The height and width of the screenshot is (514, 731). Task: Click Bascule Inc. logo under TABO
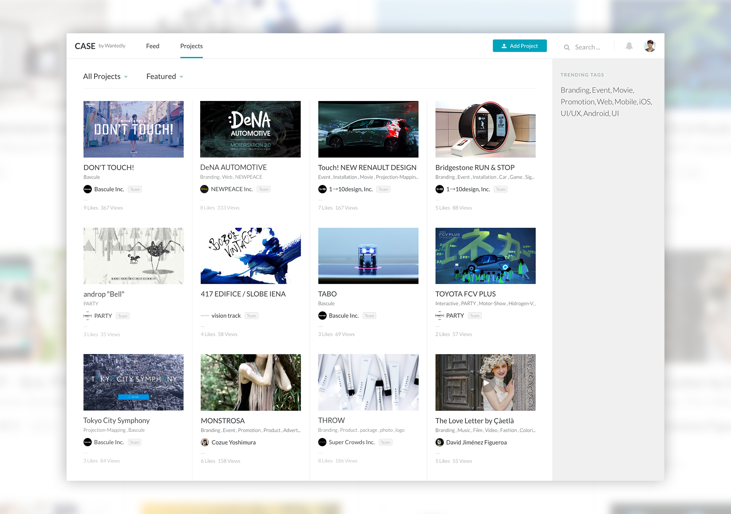[322, 316]
